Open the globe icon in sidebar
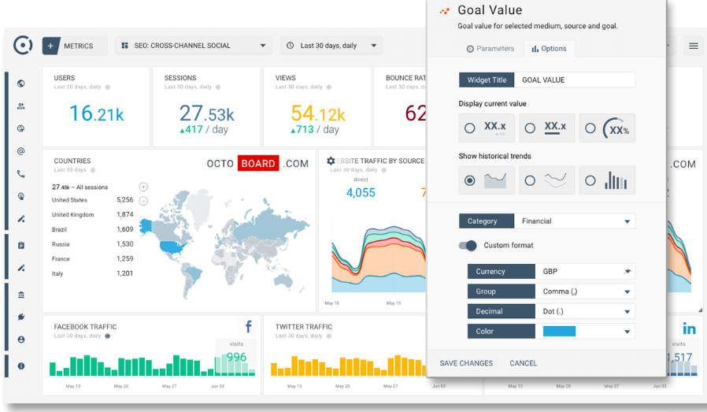The width and height of the screenshot is (707, 412). tap(20, 84)
